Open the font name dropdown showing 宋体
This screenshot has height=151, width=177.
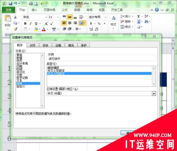coord(35,17)
